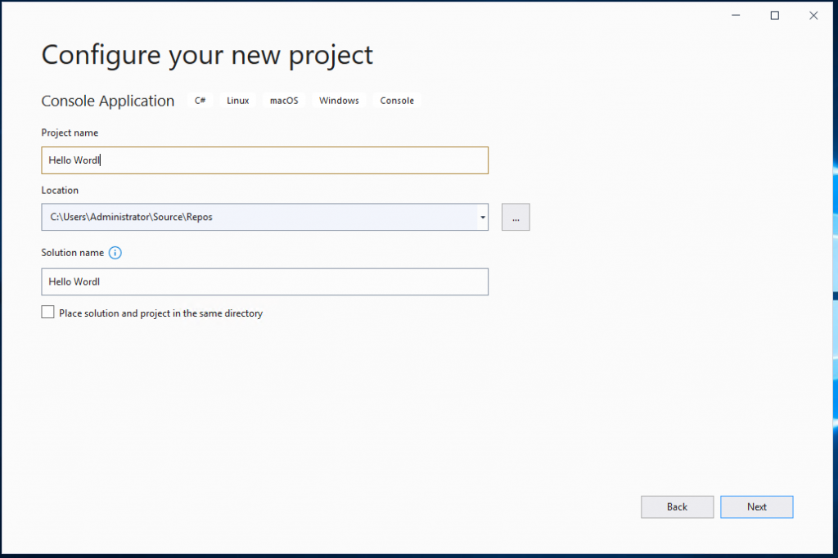Minimize the project configuration window
The width and height of the screenshot is (838, 558).
(736, 16)
